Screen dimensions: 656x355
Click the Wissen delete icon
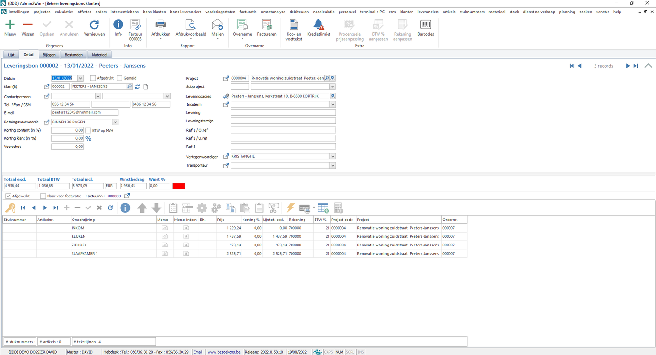point(27,28)
